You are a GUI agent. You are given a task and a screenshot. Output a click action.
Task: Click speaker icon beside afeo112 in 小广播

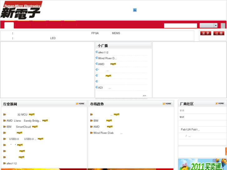[97, 52]
